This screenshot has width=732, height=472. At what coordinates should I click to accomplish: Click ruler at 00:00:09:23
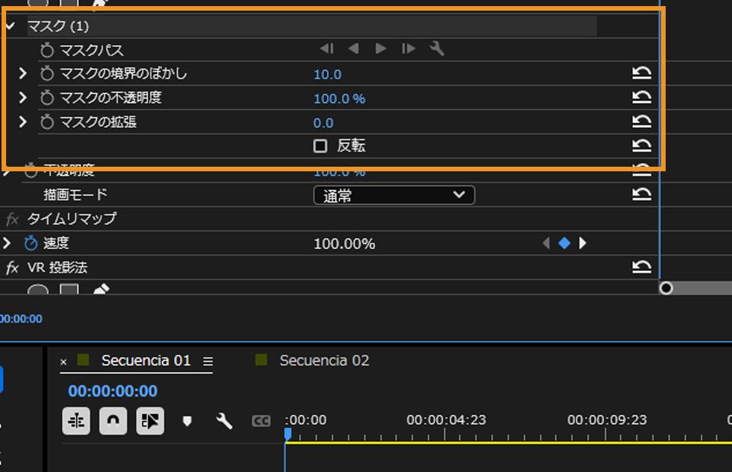click(607, 420)
